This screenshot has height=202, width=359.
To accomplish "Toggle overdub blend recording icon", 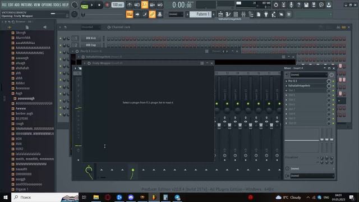I will click(x=152, y=5).
